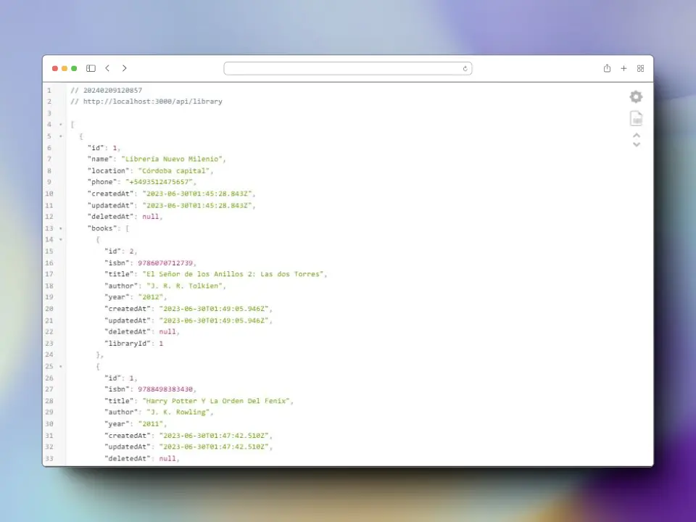Click line number 9 in the gutter
This screenshot has height=522, width=696.
[49, 182]
